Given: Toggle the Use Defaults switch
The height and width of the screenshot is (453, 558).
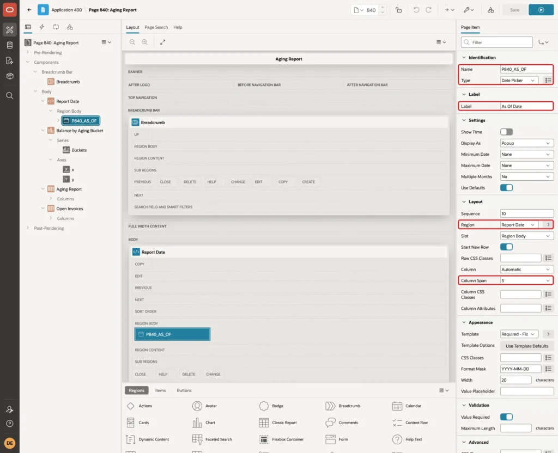Looking at the screenshot, I should (506, 188).
